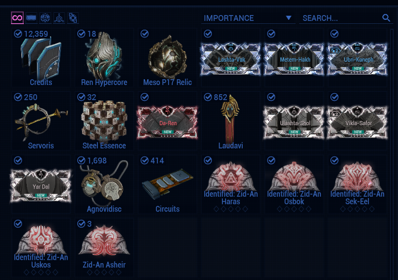398x280 pixels.
Task: Toggle the Credits checkmark
Action: tap(18, 34)
